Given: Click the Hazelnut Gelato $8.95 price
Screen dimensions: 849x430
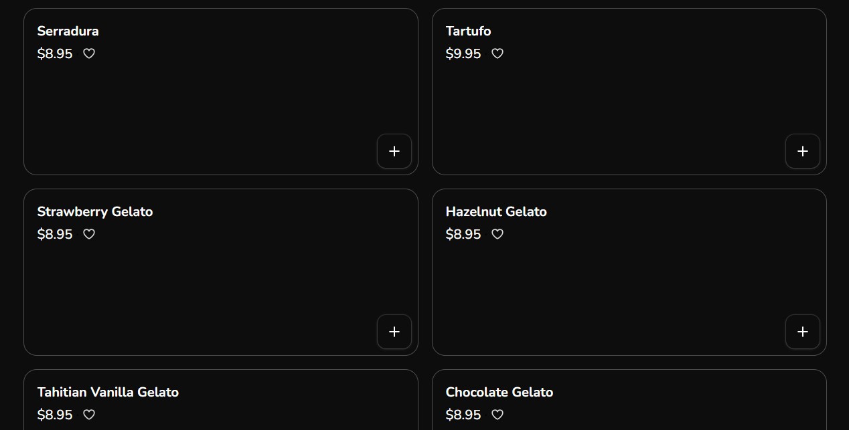Looking at the screenshot, I should click(463, 234).
